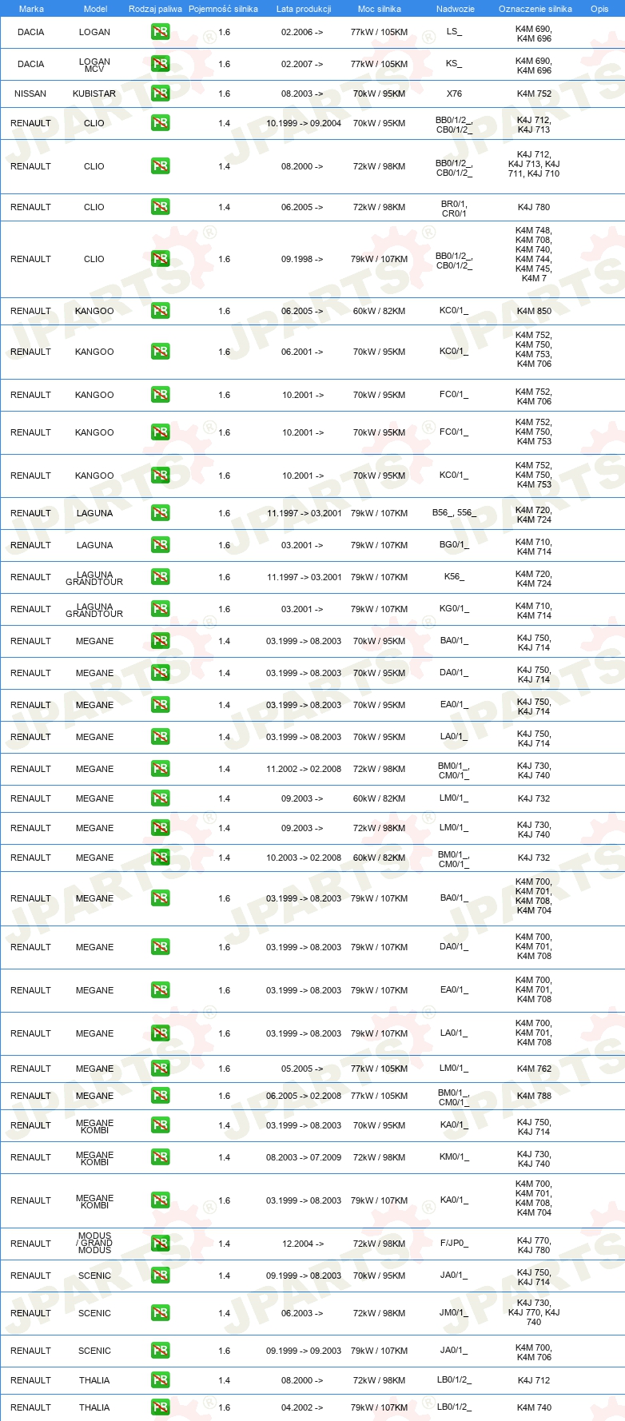The width and height of the screenshot is (625, 1421).
Task: Click the 05.2005 -> production date
Action: pyautogui.click(x=302, y=1069)
